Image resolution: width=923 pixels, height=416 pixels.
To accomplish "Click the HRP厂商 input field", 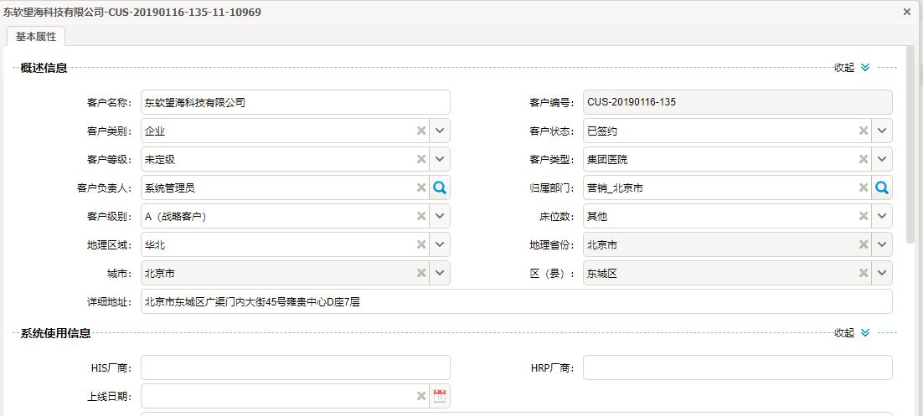I will click(x=738, y=367).
